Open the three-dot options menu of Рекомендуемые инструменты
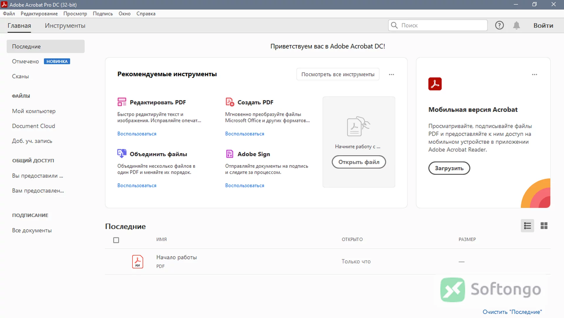 point(391,75)
